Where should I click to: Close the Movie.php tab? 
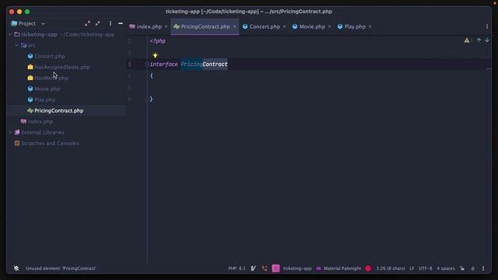point(329,26)
